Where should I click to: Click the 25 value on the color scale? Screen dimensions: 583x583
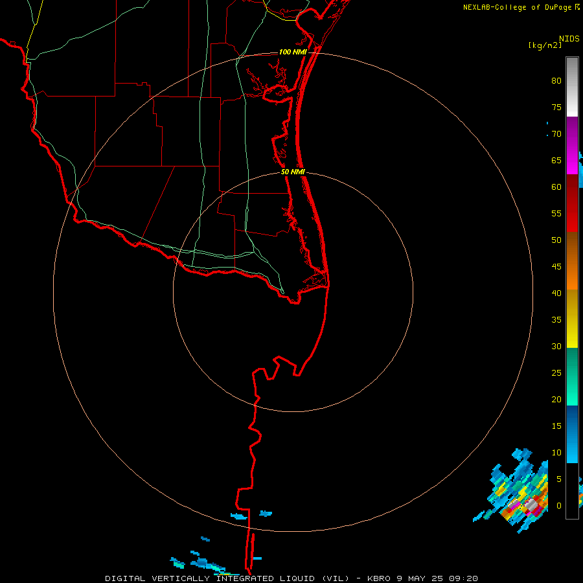click(556, 373)
